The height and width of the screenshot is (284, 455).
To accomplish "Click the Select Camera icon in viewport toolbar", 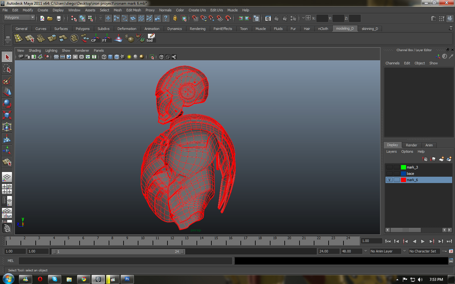I will point(21,57).
